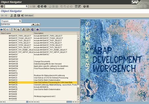Select the MV50AFDM include

pos(13,66)
